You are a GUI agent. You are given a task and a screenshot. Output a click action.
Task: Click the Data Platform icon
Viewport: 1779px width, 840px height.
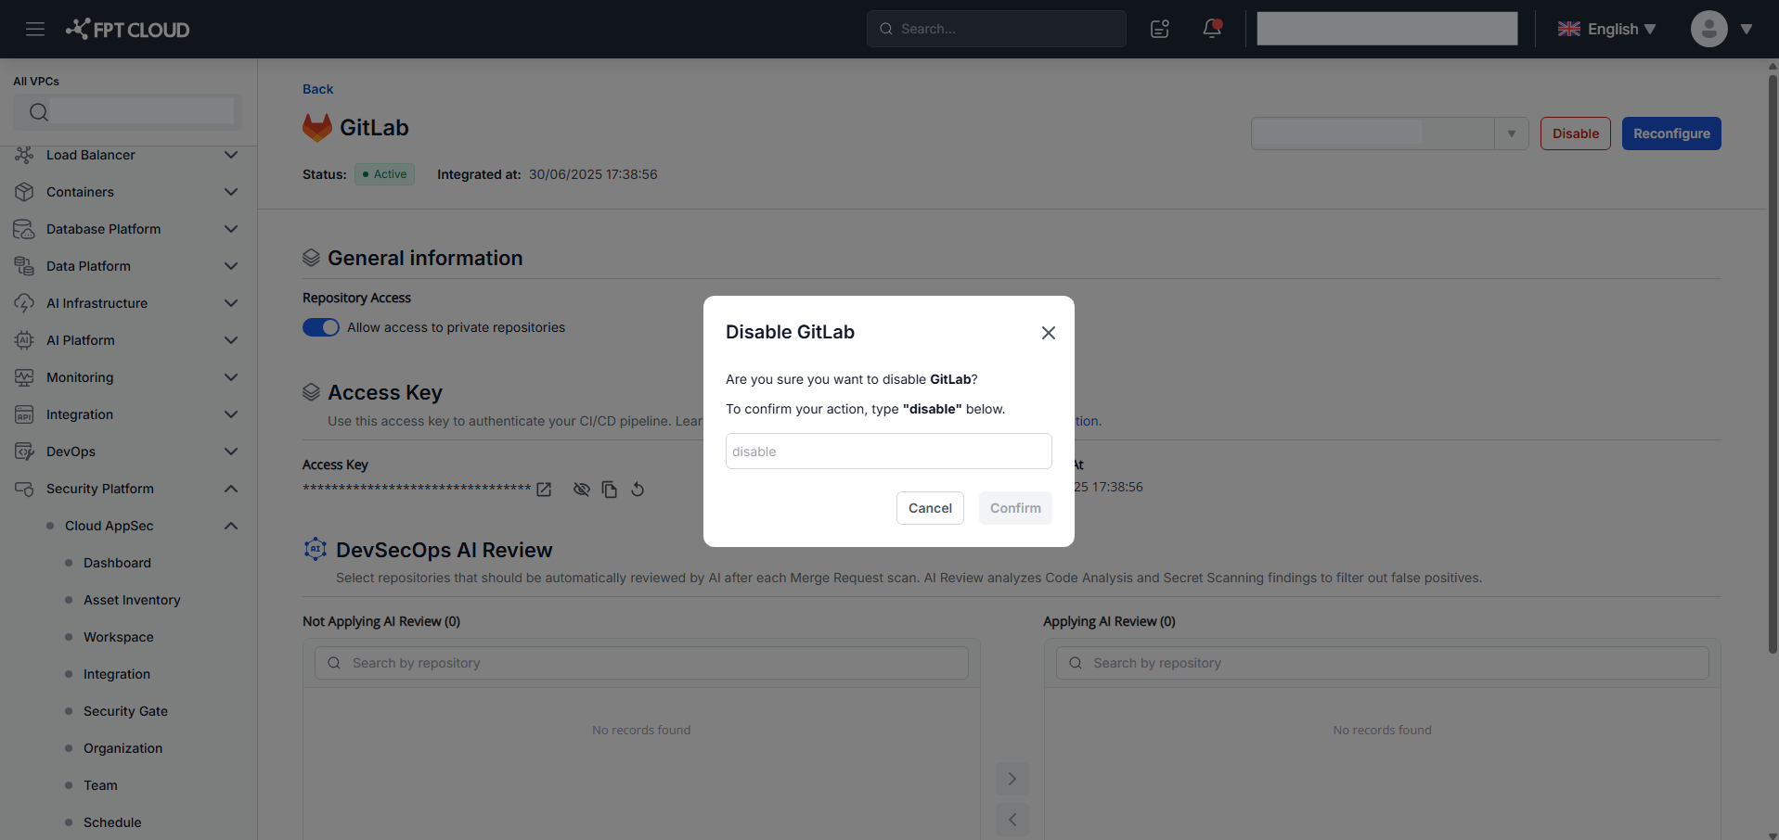coord(24,266)
